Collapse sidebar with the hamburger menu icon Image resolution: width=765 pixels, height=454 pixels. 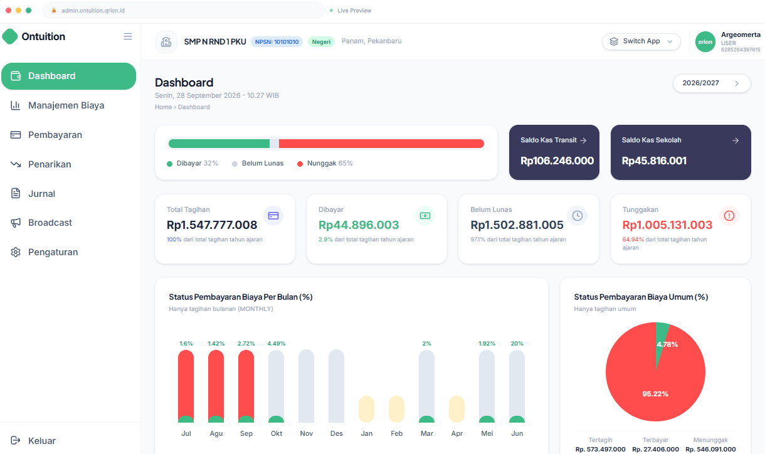pyautogui.click(x=128, y=36)
